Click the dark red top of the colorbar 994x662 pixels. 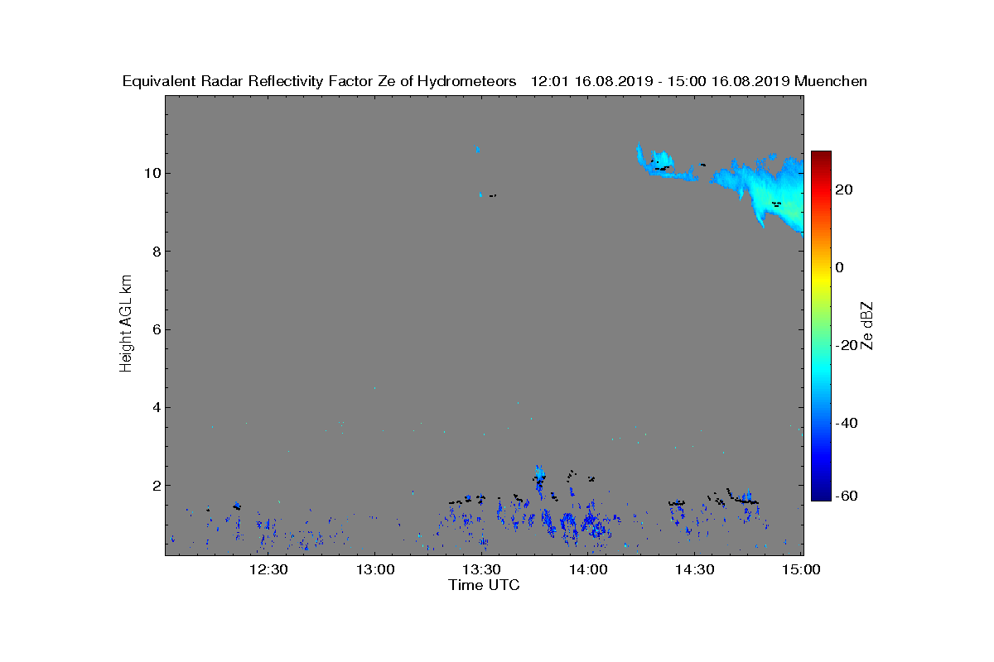821,158
